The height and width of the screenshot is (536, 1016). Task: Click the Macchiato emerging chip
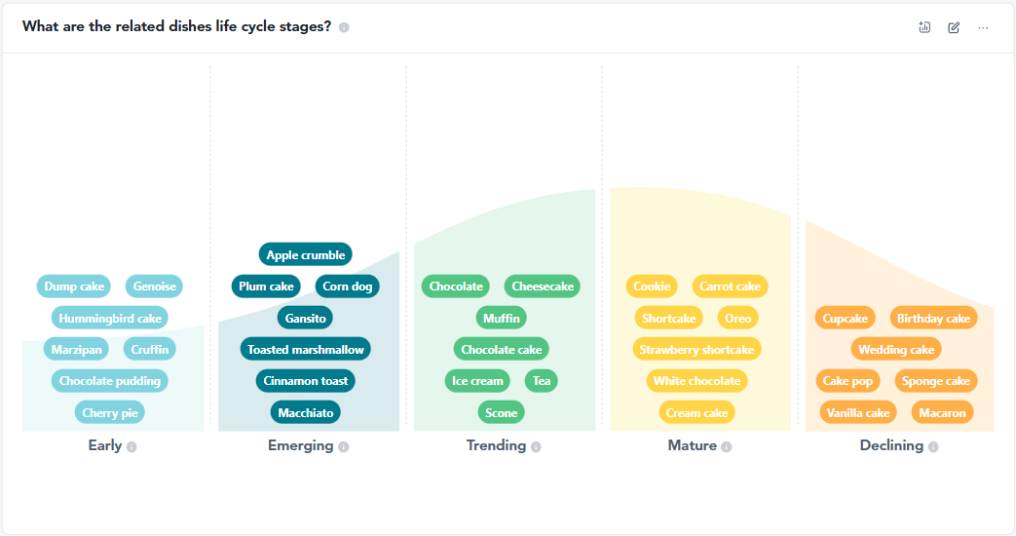coord(306,412)
